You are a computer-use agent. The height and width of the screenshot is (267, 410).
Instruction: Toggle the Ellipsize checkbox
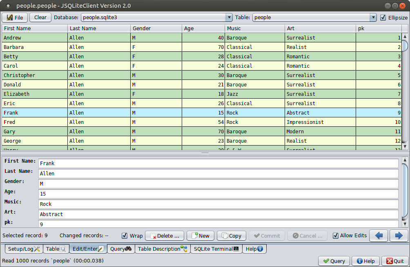coord(383,18)
